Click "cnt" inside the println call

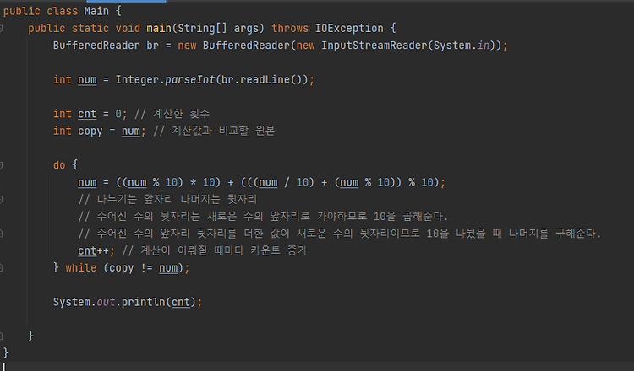pyautogui.click(x=181, y=302)
